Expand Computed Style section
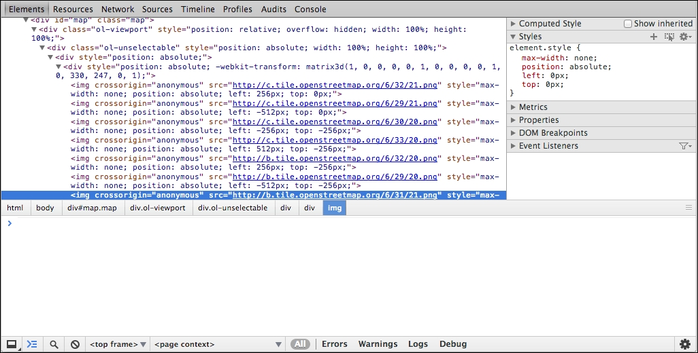698x353 pixels. click(x=513, y=24)
